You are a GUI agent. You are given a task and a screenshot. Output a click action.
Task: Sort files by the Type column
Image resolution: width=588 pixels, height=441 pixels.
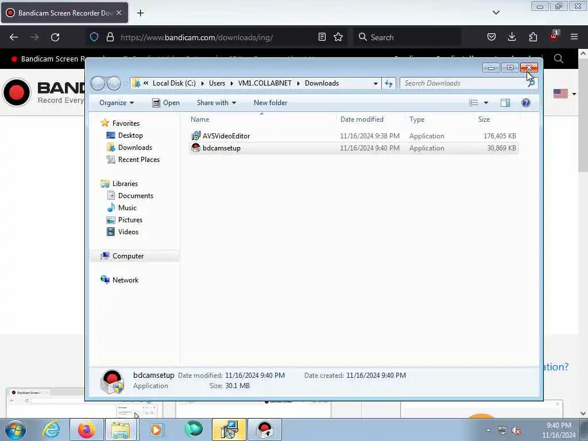[417, 119]
